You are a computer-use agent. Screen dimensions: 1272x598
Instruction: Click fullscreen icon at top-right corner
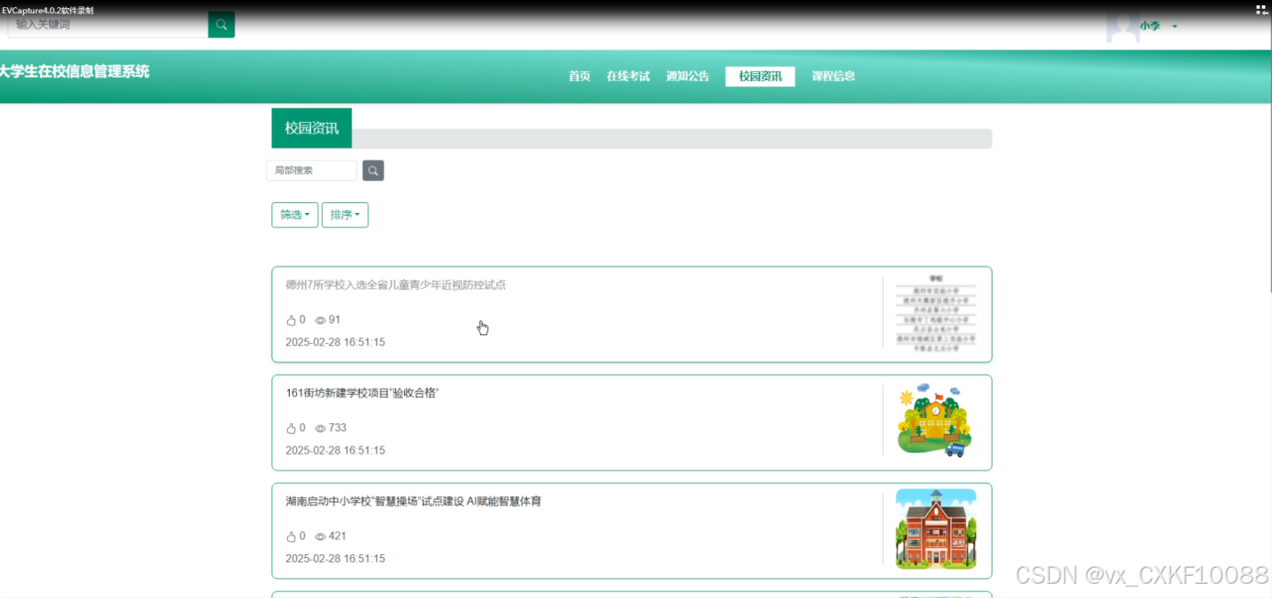click(x=1262, y=10)
